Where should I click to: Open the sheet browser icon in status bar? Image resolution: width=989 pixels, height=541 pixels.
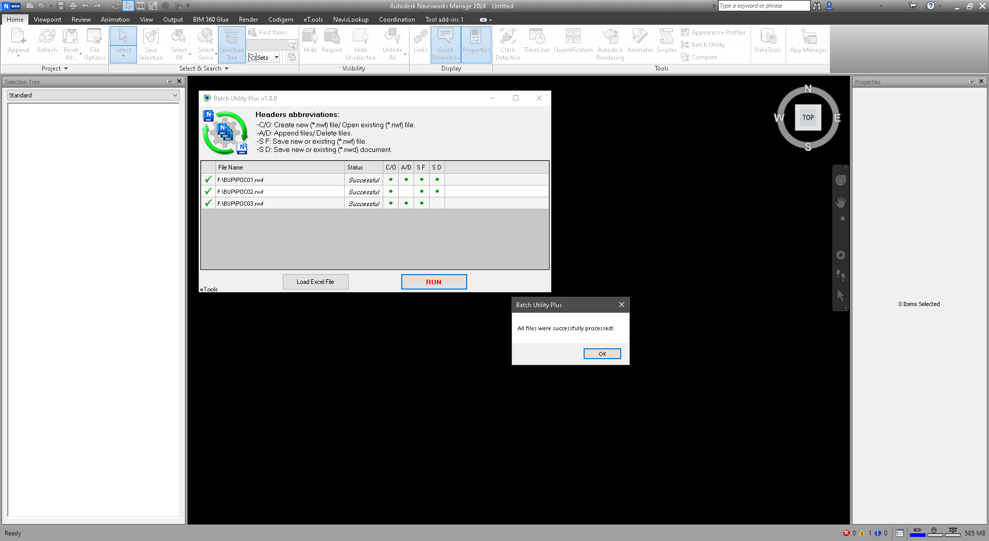(x=900, y=533)
